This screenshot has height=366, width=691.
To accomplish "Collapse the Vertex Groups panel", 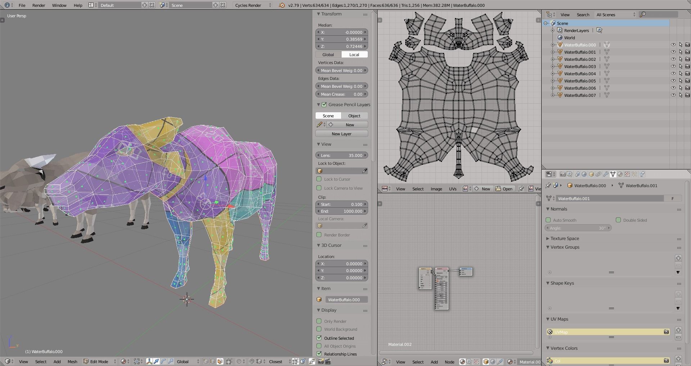I will [548, 247].
